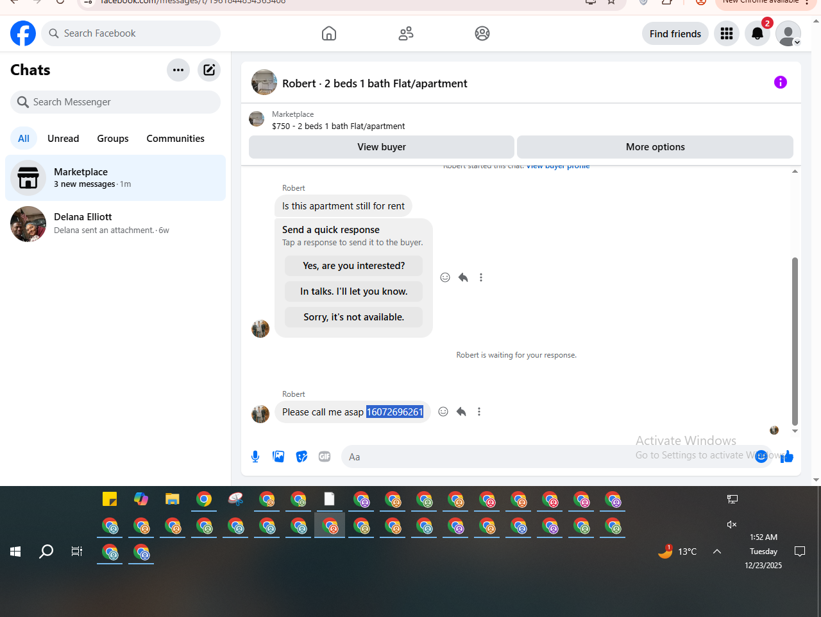Screen dimensions: 821x617
Task: Click the highlighted phone number 16072696261
Action: 395,412
